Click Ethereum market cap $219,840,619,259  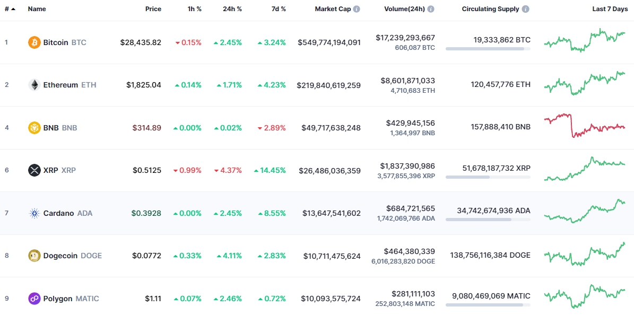tap(329, 85)
